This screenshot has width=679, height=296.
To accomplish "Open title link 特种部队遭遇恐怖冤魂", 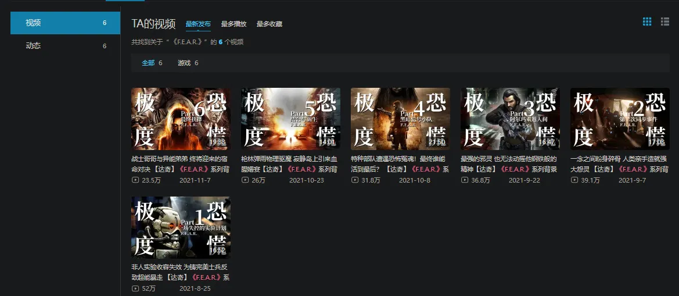I will click(x=401, y=164).
